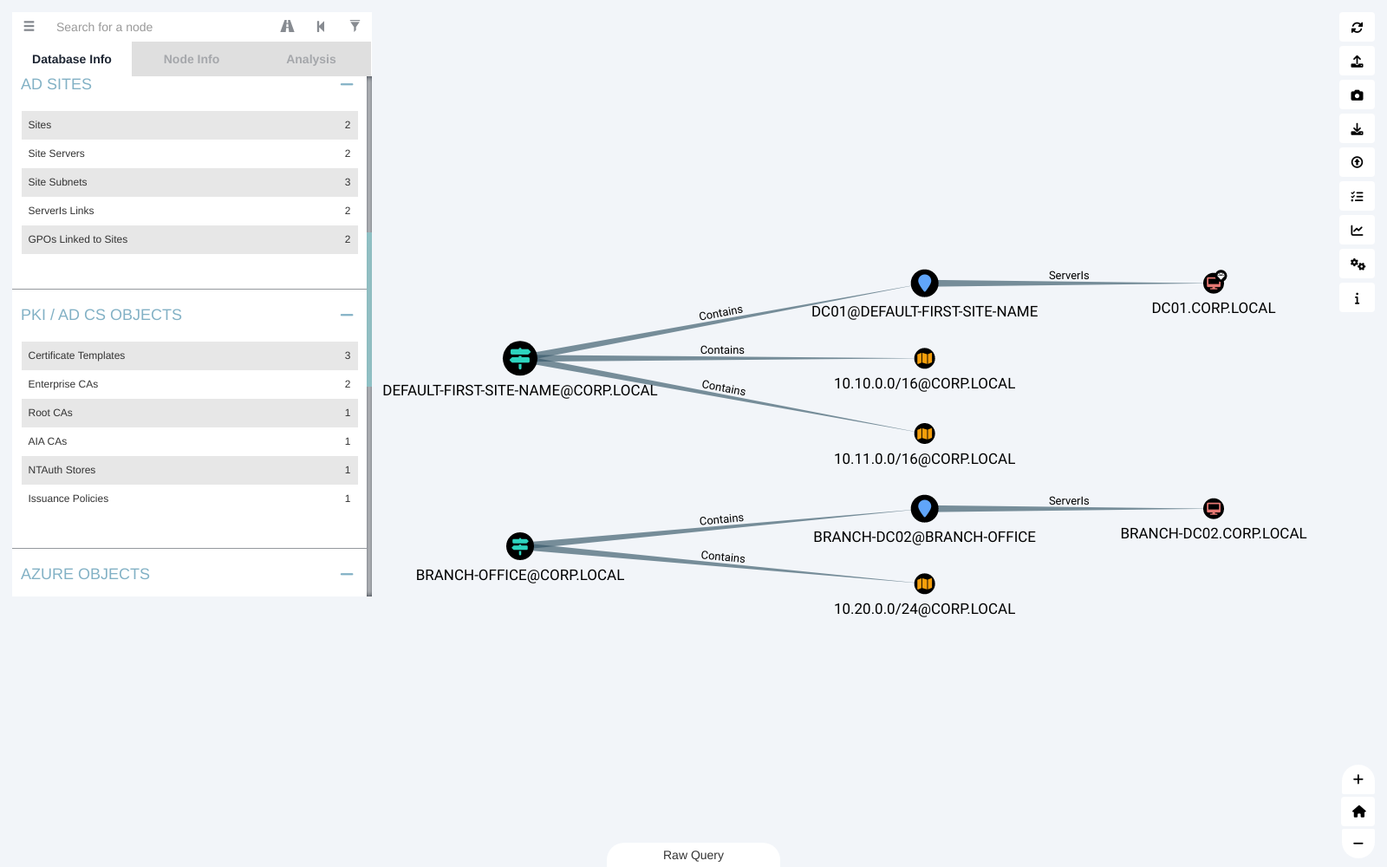Click the import graph download icon
Viewport: 1387px width, 867px height.
pyautogui.click(x=1357, y=129)
